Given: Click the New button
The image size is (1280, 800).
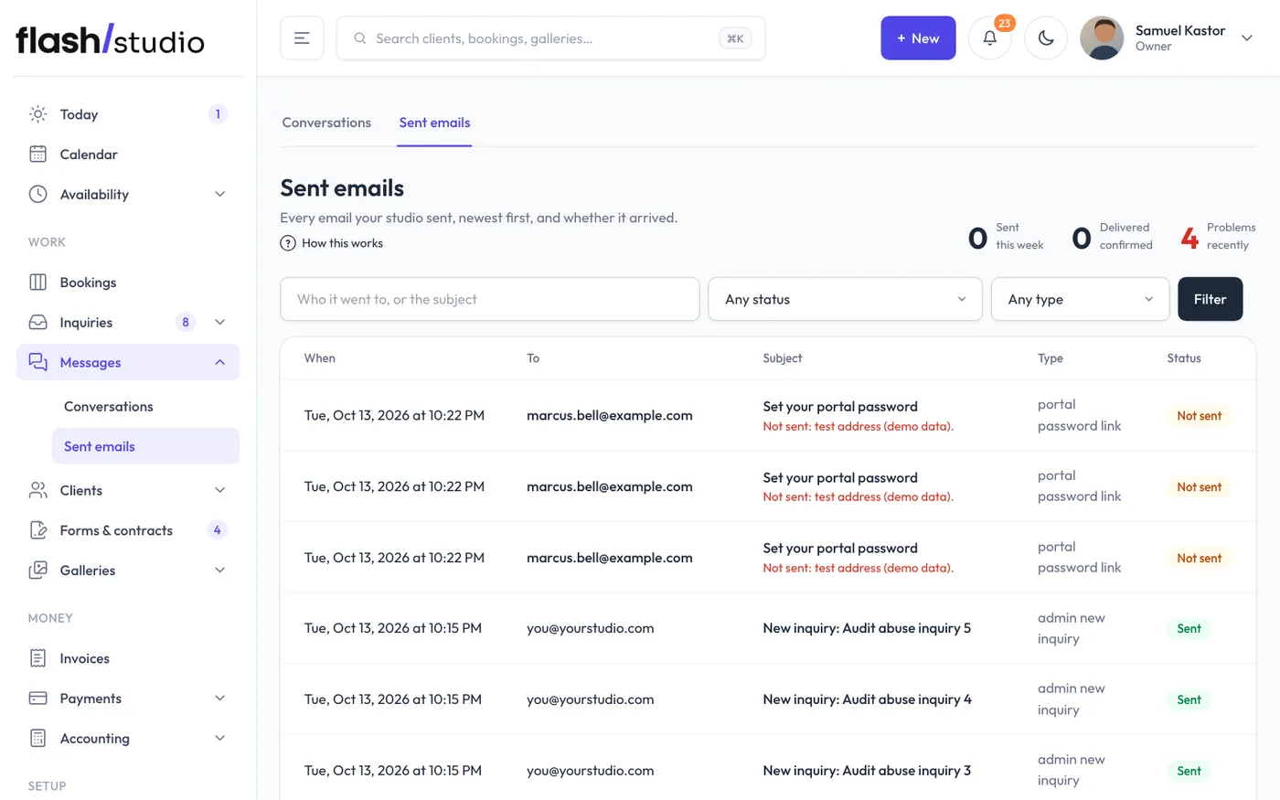Looking at the screenshot, I should click(x=918, y=38).
